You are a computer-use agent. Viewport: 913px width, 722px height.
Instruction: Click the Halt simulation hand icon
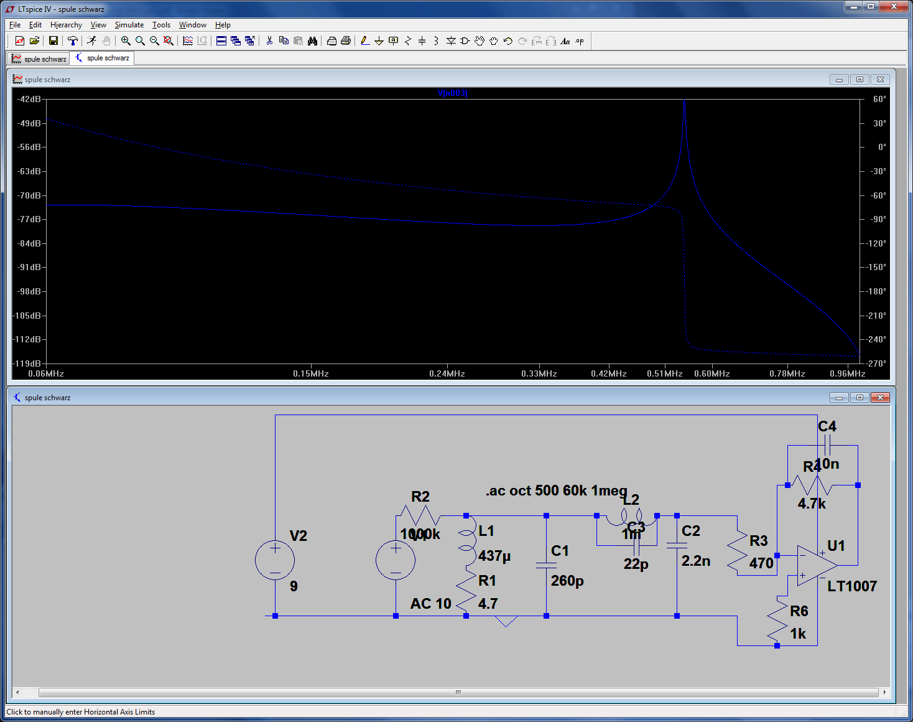(106, 41)
